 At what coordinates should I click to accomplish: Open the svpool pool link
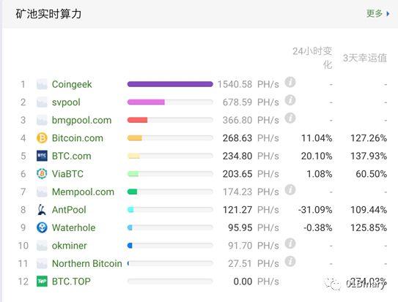coord(66,102)
